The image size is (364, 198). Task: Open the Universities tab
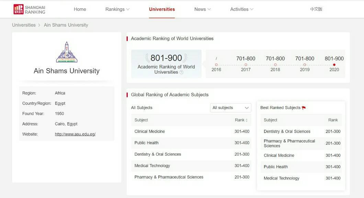coord(162,9)
